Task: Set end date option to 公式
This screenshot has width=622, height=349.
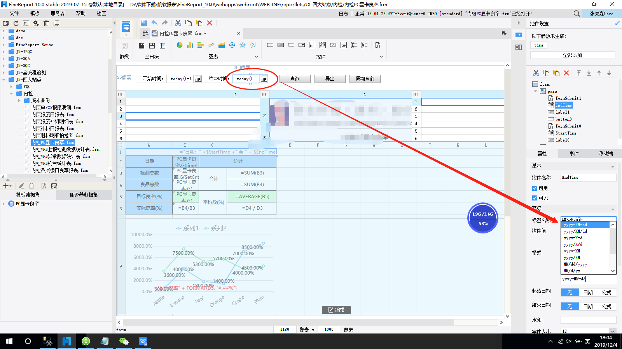Action: (x=606, y=306)
